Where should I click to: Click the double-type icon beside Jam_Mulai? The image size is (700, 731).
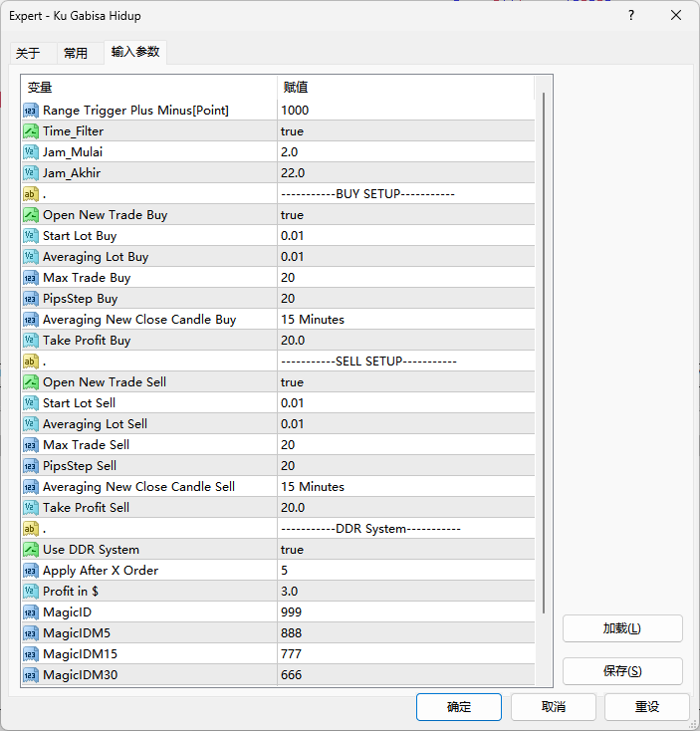pyautogui.click(x=31, y=152)
